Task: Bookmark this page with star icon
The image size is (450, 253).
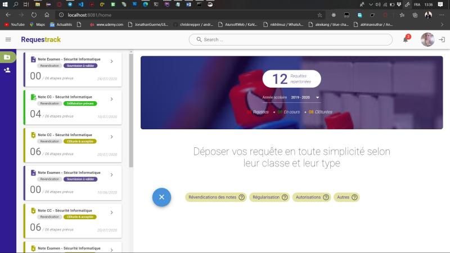Action: pos(319,15)
